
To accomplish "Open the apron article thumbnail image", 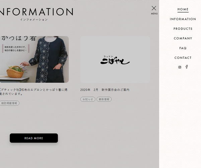I will coord(34,59).
